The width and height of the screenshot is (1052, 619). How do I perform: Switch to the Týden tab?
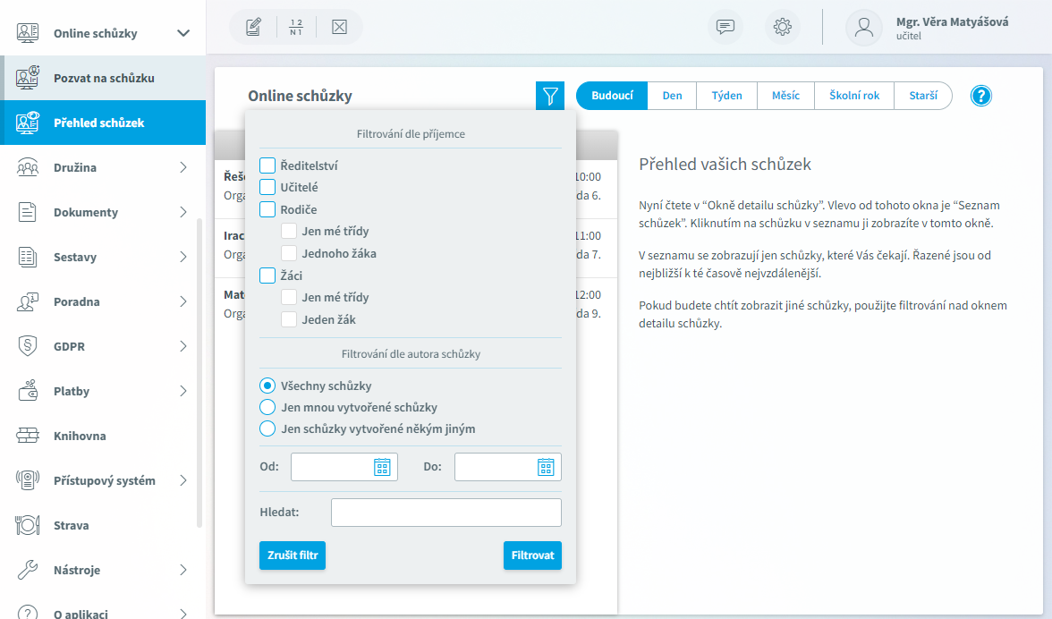tap(726, 96)
